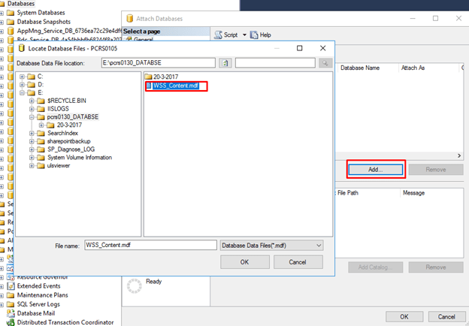Click OK in Locate Database Files dialog

(x=244, y=262)
